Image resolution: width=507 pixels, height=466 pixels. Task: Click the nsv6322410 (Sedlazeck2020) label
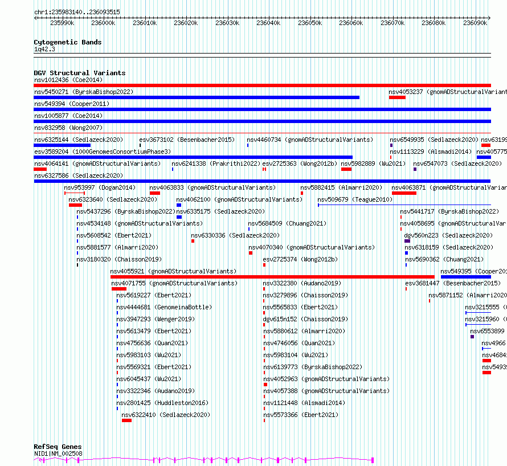coord(166,415)
